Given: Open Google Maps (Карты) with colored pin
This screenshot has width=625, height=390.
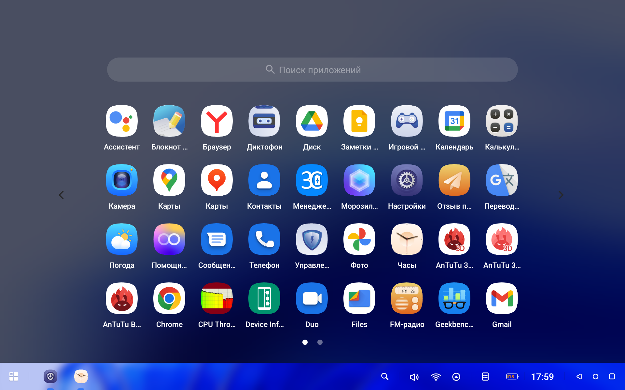Looking at the screenshot, I should click(x=169, y=180).
